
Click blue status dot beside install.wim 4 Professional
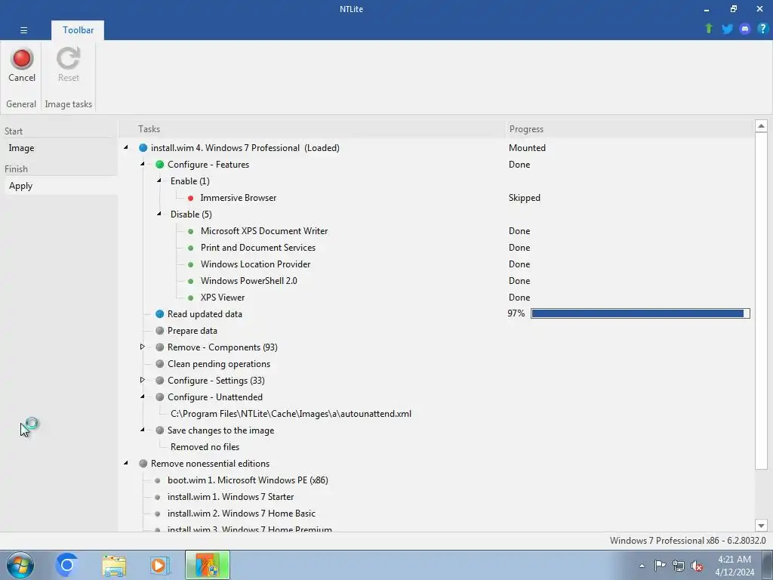(x=143, y=148)
